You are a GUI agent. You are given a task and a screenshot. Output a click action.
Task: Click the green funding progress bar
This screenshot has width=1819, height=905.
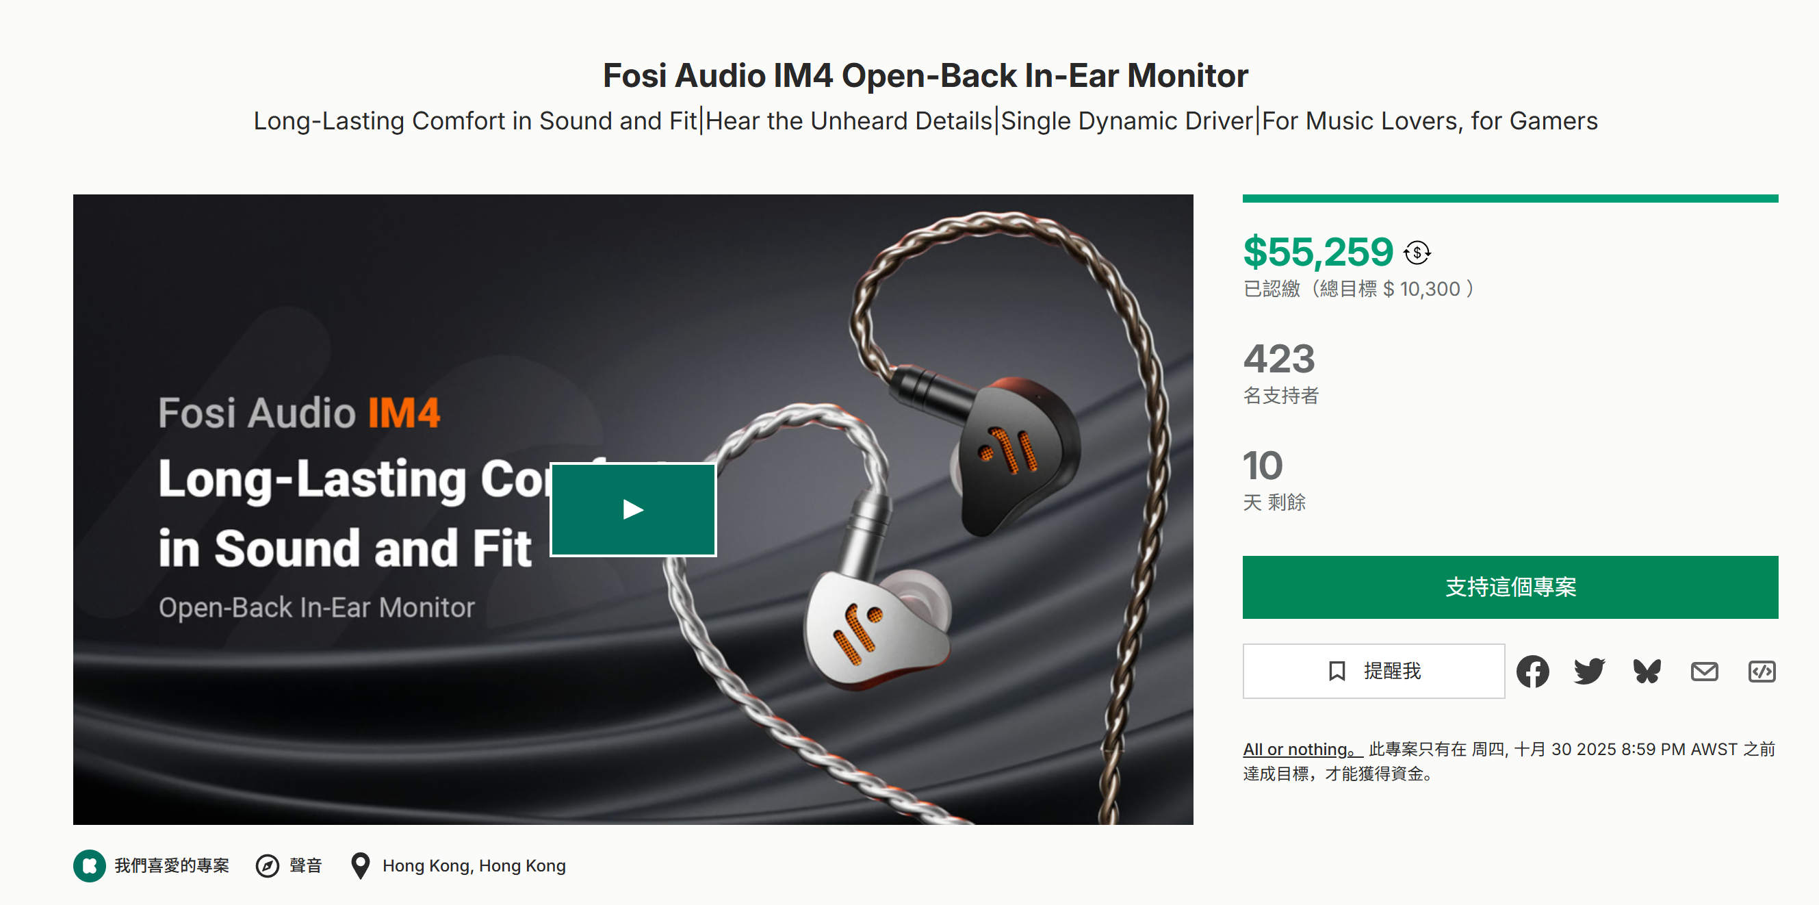coord(1510,199)
